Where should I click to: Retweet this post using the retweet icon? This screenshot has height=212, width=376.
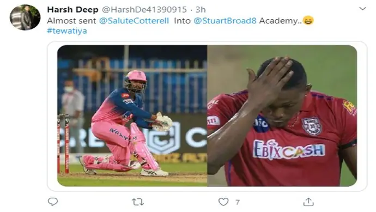tap(138, 202)
